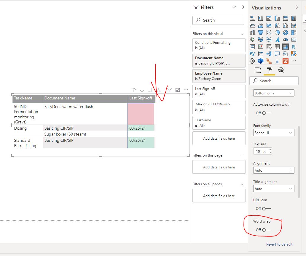Select the card visual with 123
This screenshot has width=306, height=256.
tap(294, 40)
